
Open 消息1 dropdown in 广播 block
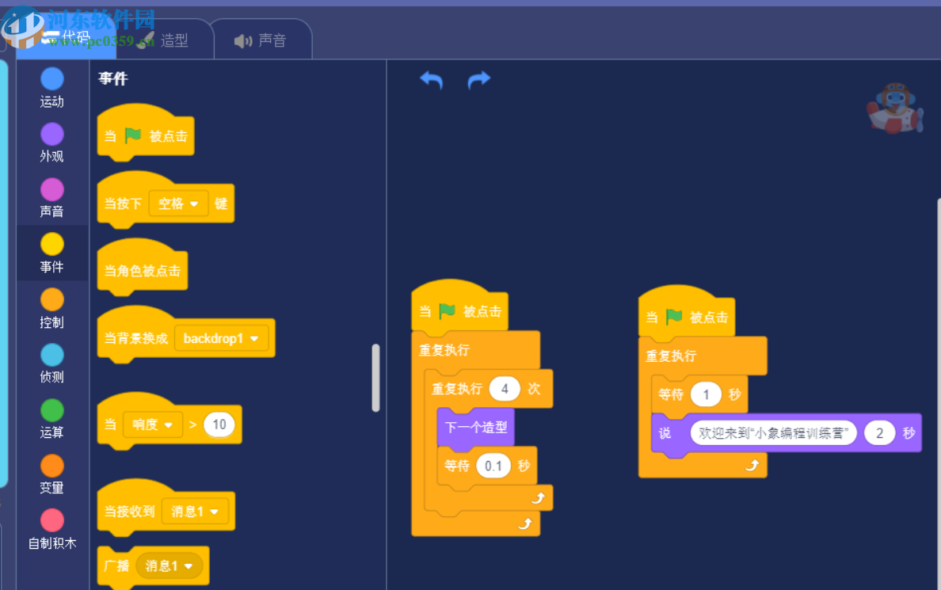click(169, 565)
